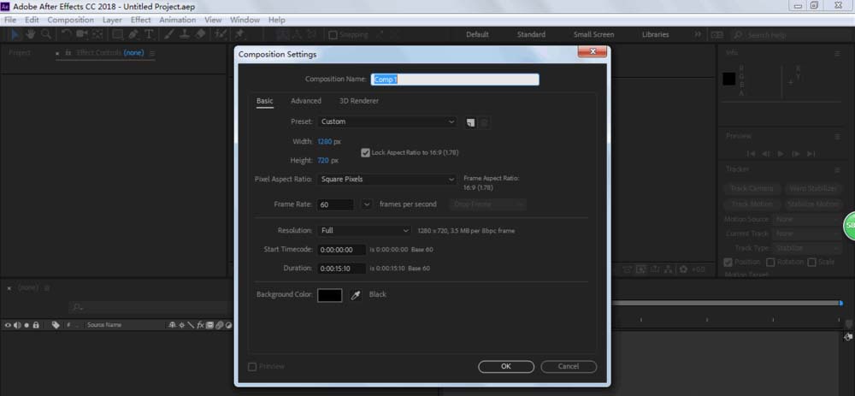This screenshot has width=855, height=396.
Task: Open the Animation menu
Action: click(177, 20)
